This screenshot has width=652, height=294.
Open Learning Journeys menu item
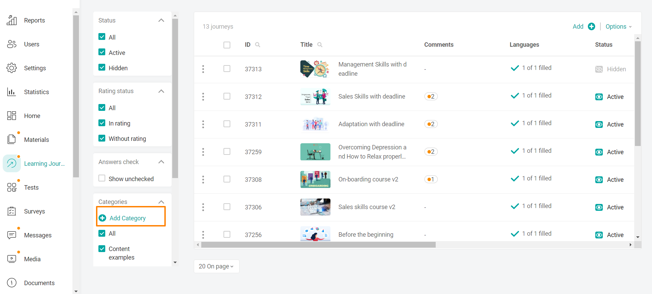44,164
